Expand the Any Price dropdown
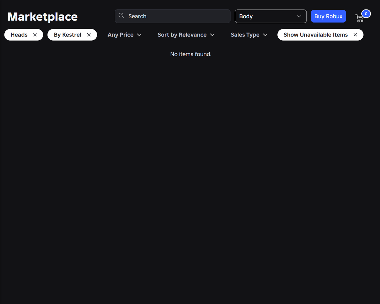380x304 pixels. 124,35
